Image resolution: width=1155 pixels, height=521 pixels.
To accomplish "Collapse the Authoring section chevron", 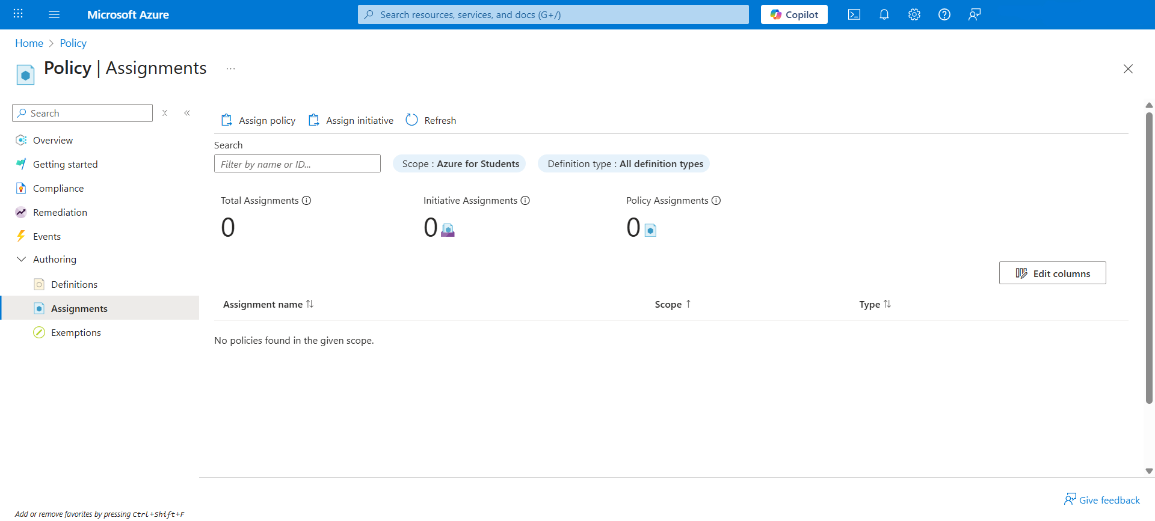I will (21, 259).
